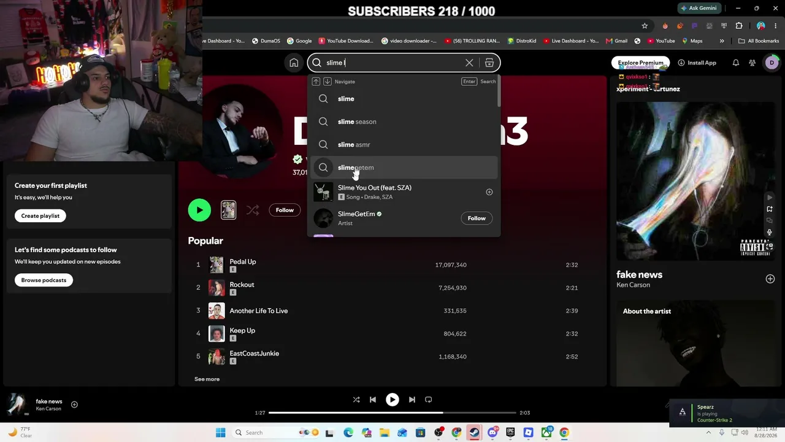Screen dimensions: 785x442
Task: Expand the Popular list with See more
Action: coord(207,379)
